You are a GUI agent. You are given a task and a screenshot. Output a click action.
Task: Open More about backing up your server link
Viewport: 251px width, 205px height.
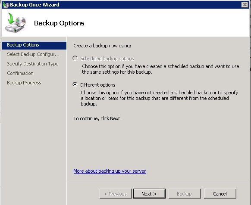(110, 171)
